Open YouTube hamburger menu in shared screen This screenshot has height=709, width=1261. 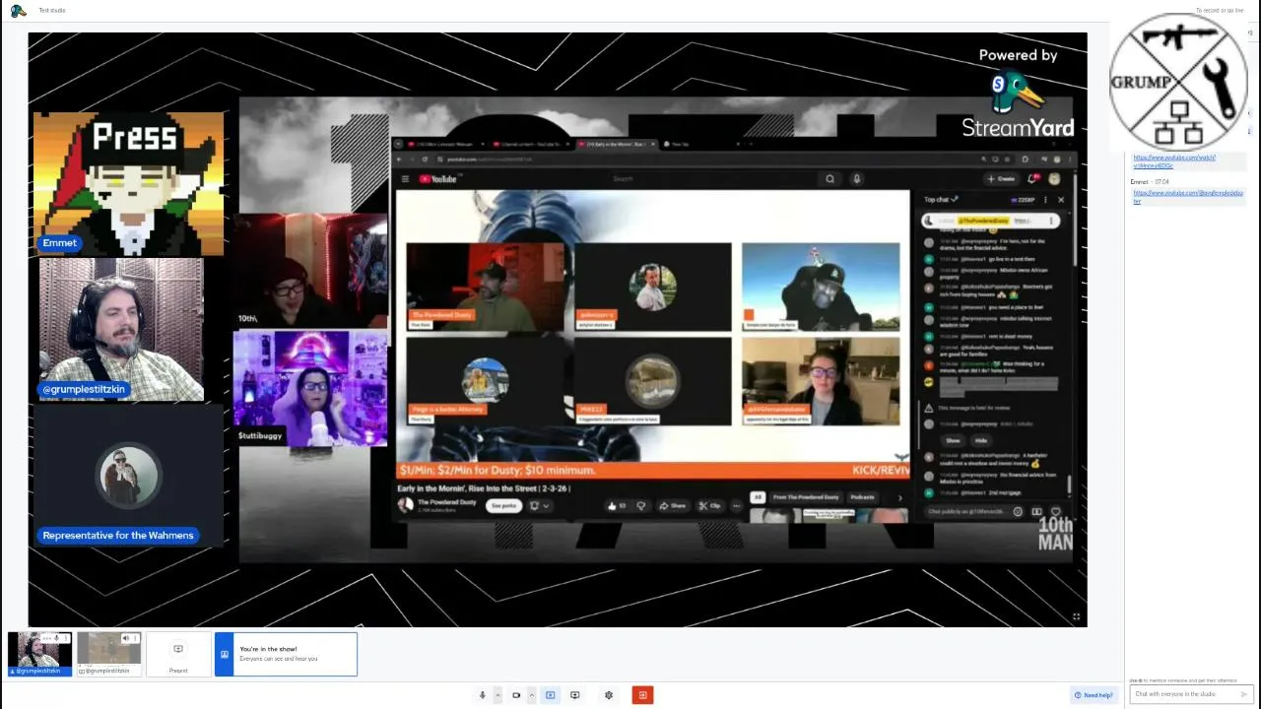(405, 179)
